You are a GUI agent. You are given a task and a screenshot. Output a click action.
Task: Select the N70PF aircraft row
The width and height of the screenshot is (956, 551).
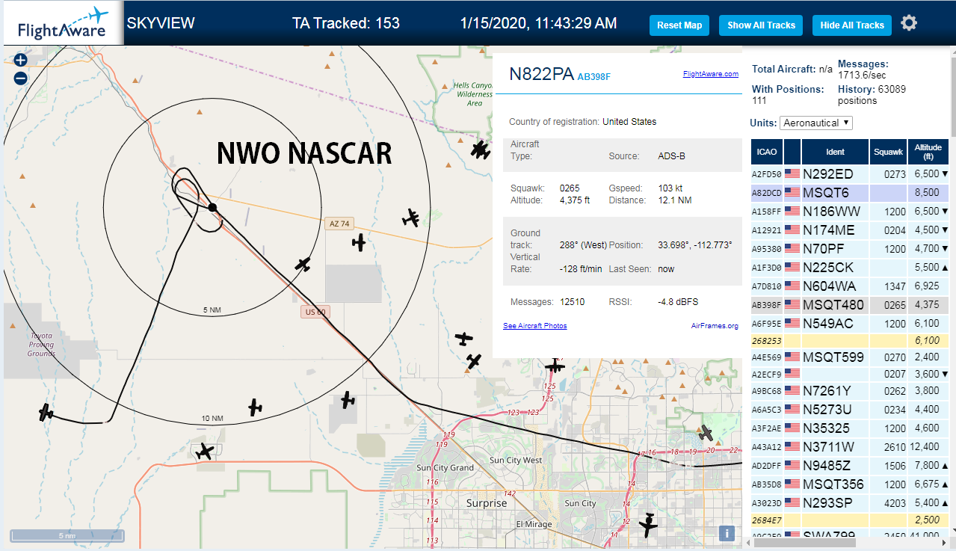tap(850, 249)
